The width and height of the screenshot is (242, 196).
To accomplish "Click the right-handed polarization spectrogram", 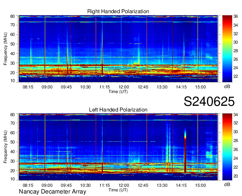I will tap(118, 49).
